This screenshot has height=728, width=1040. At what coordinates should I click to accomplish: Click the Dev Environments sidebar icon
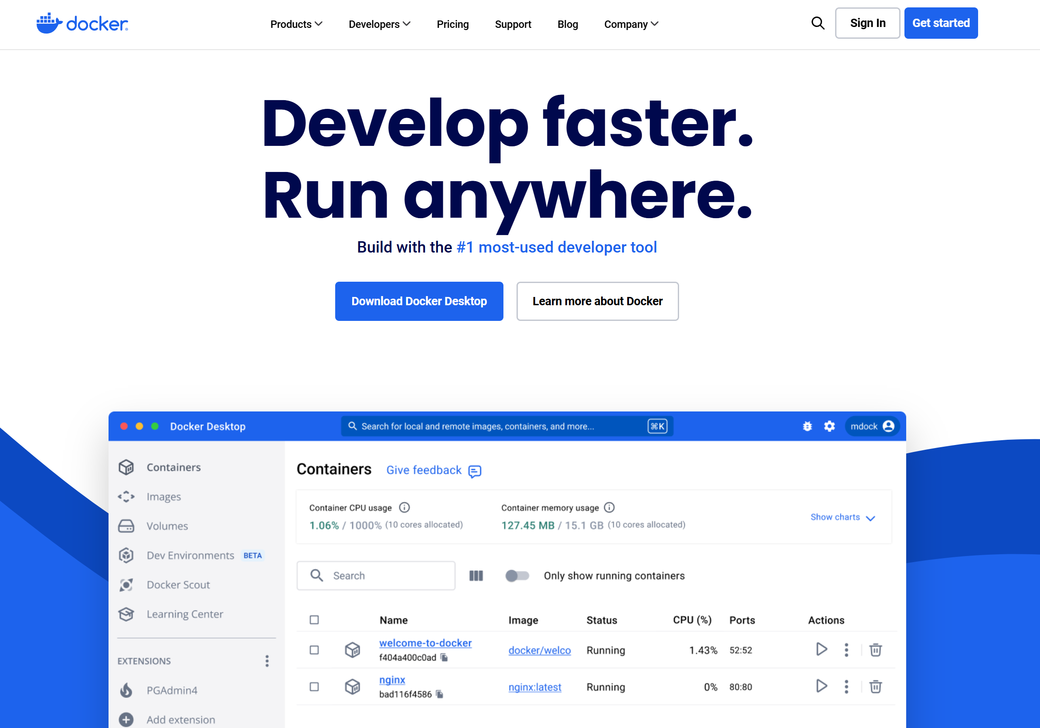pos(126,555)
